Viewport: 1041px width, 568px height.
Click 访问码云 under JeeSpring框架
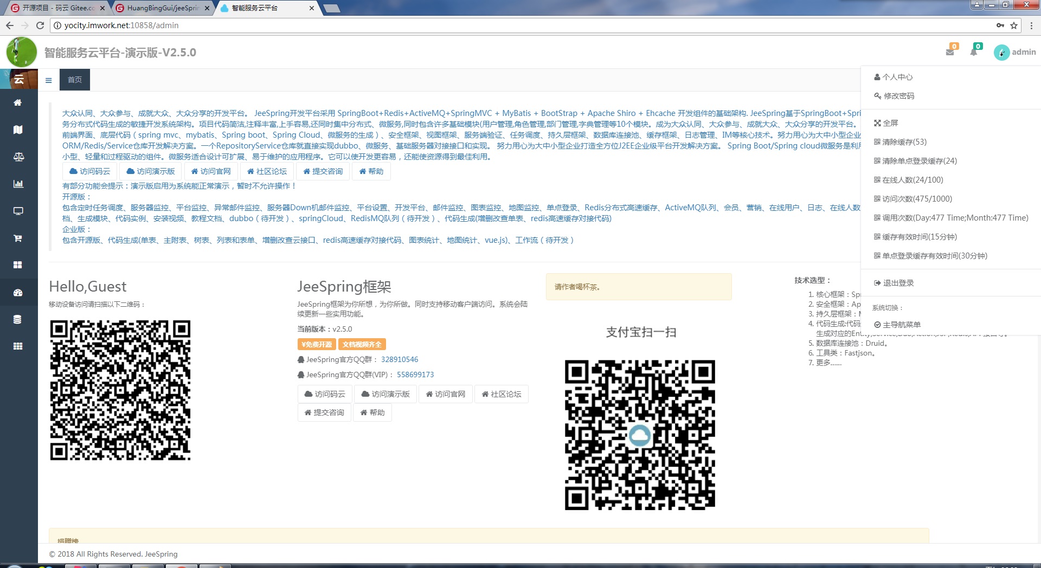click(325, 394)
